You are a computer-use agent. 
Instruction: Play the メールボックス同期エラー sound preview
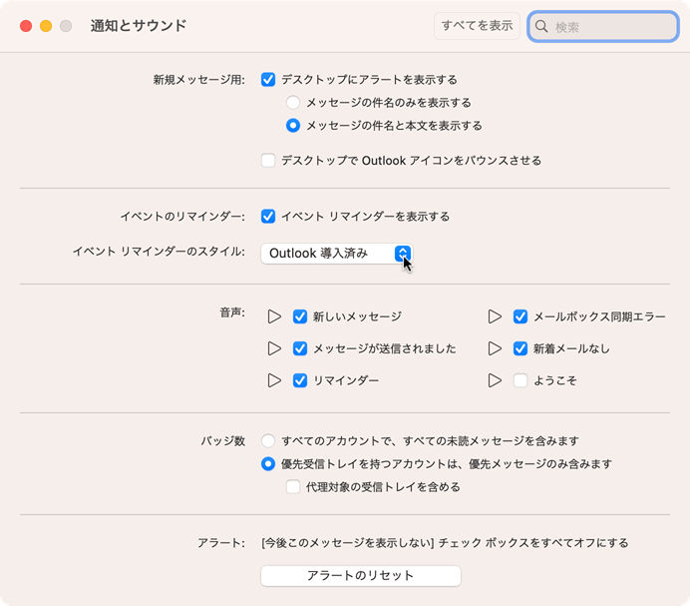point(495,316)
